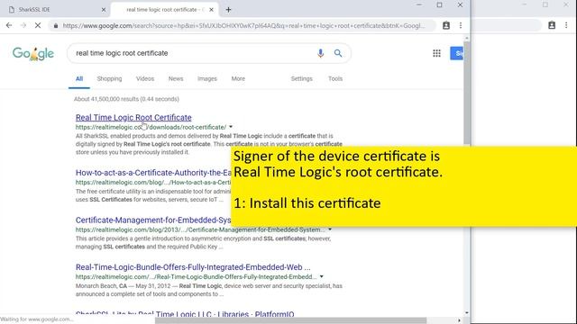Open SharkSSL-Lite PlatformIO result link
Image resolution: width=577 pixels, height=324 pixels.
tap(185, 314)
